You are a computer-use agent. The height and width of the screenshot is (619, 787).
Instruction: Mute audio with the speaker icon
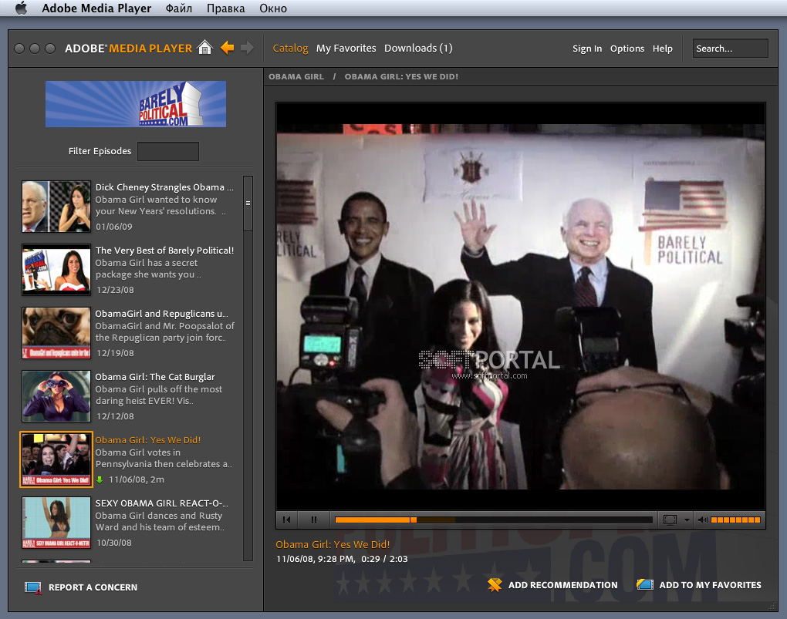point(703,520)
